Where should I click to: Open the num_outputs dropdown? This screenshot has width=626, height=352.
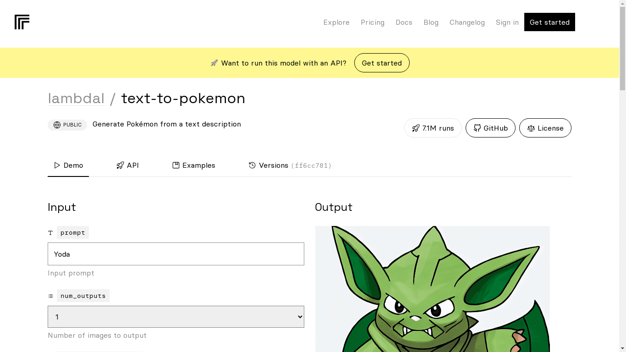[176, 317]
